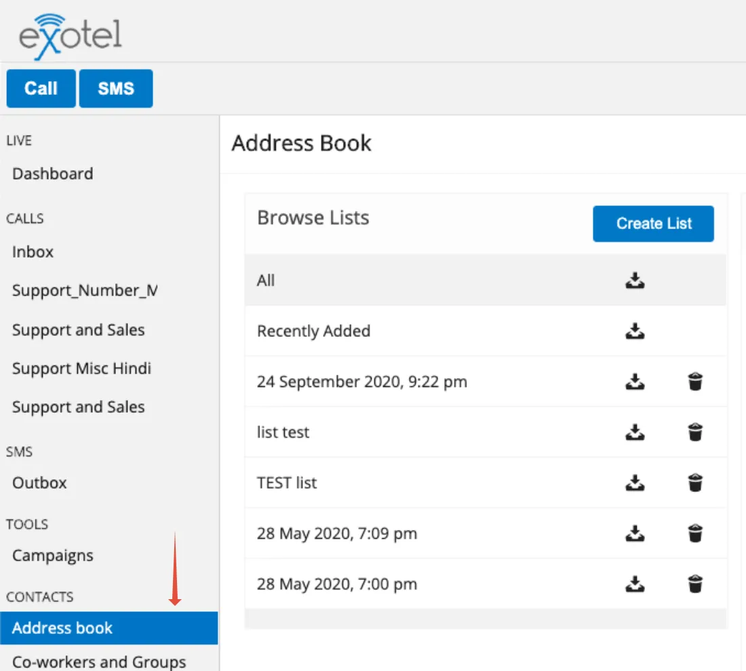
Task: Click the Call button
Action: pyautogui.click(x=41, y=89)
